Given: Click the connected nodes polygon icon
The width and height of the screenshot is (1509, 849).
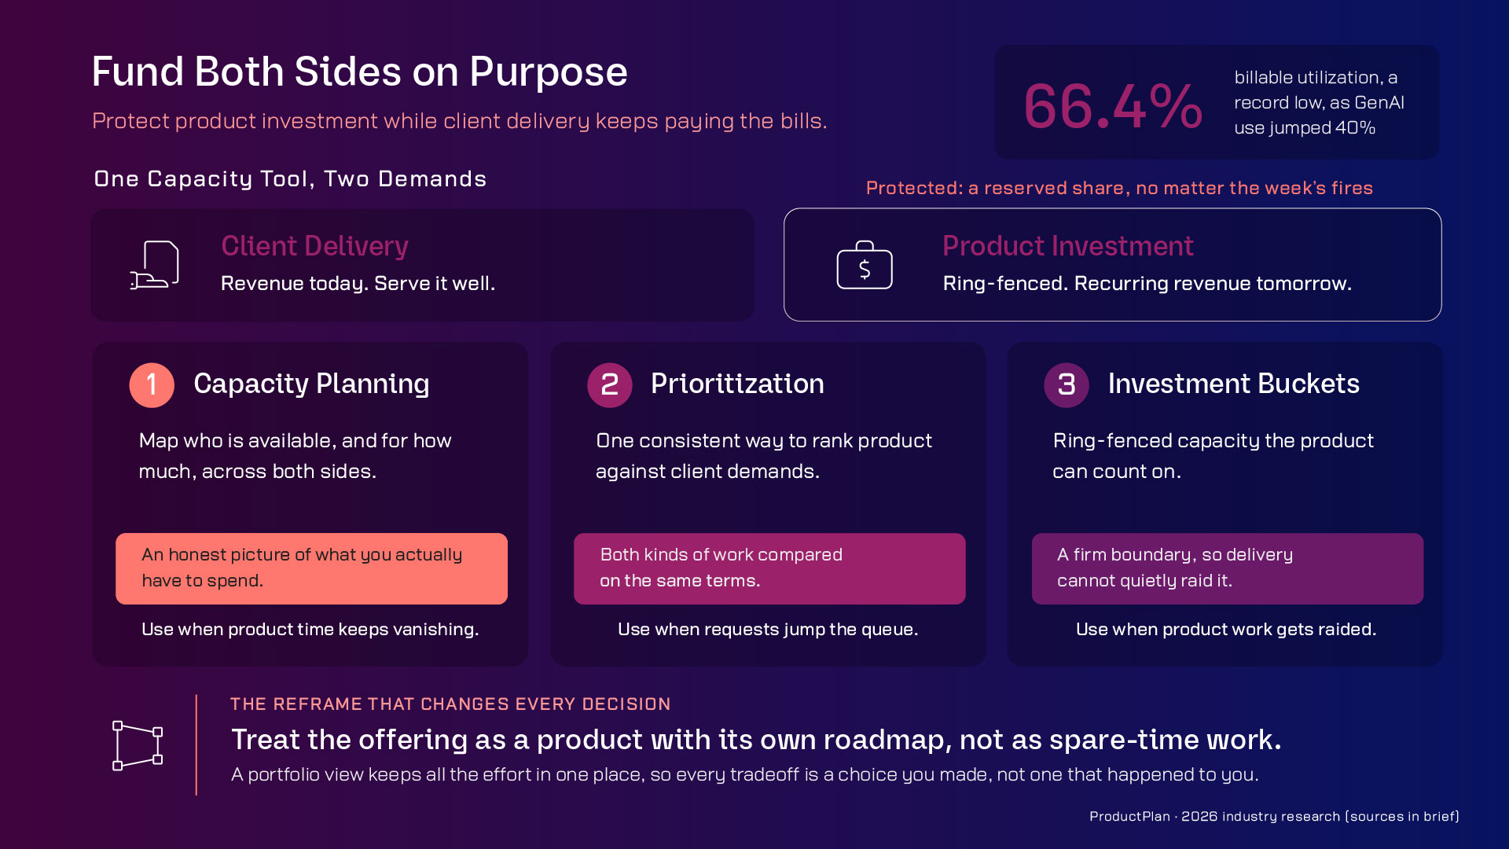Looking at the screenshot, I should pyautogui.click(x=138, y=745).
